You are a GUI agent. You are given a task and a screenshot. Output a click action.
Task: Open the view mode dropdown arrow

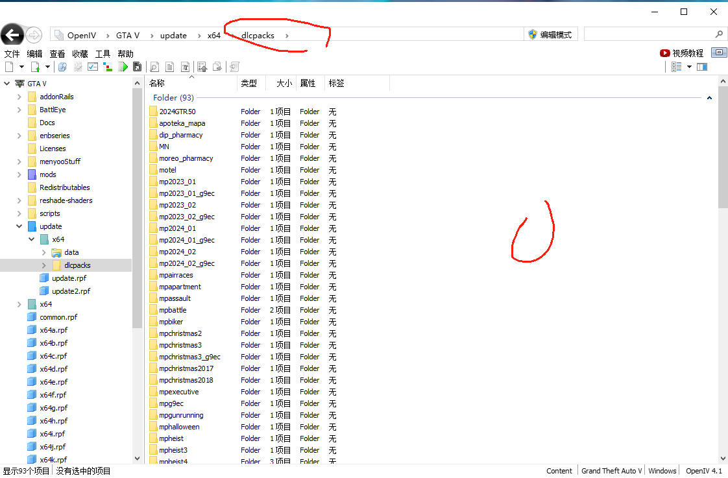(x=690, y=67)
